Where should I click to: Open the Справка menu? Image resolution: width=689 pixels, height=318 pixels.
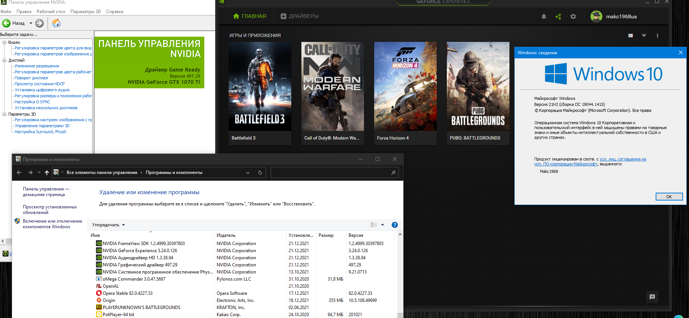coord(115,12)
